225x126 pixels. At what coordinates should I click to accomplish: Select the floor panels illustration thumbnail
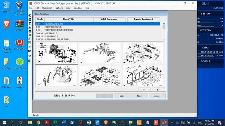click(x=100, y=76)
